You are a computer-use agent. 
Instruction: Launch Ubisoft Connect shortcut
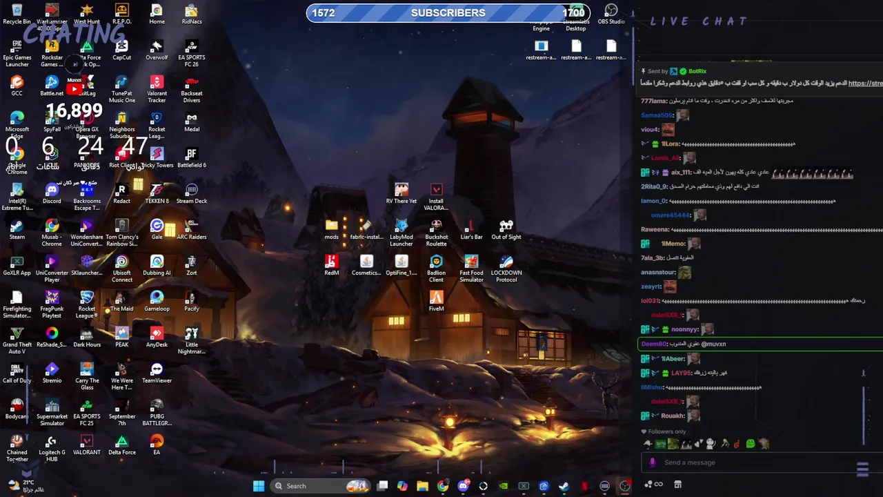click(121, 269)
